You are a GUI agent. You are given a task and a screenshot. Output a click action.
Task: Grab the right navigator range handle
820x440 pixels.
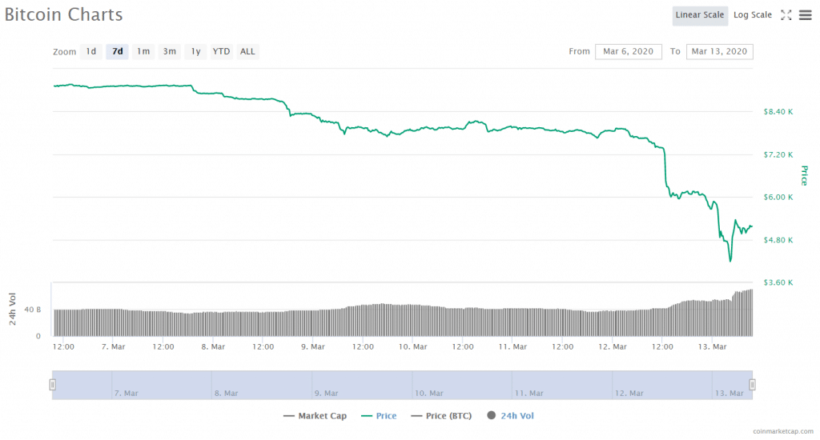tap(752, 385)
